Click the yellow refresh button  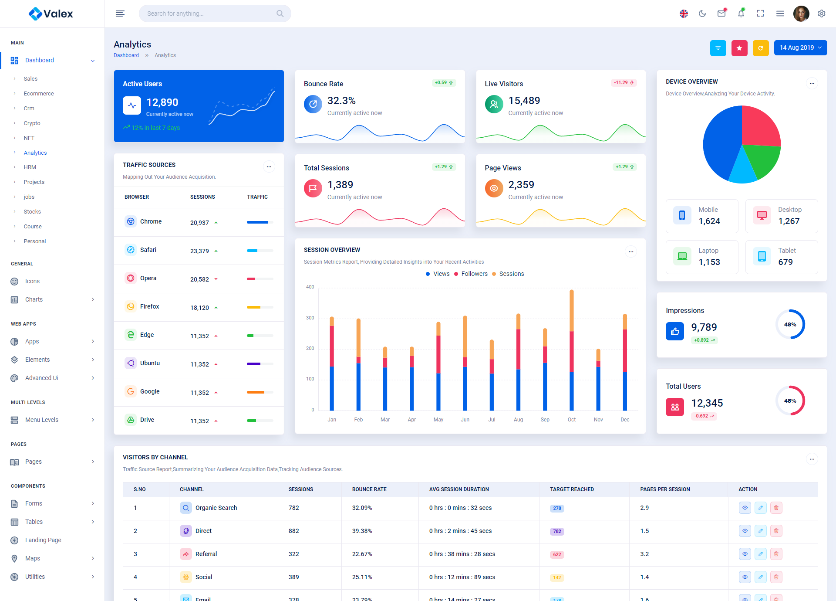[761, 48]
